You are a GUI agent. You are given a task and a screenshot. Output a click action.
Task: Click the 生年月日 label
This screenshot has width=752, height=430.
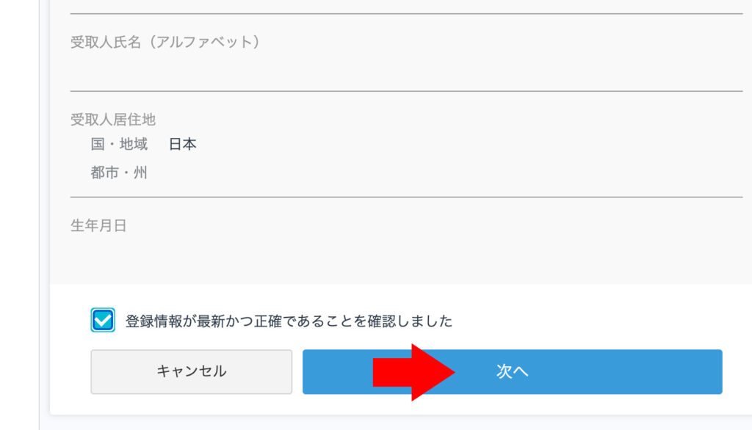point(98,225)
